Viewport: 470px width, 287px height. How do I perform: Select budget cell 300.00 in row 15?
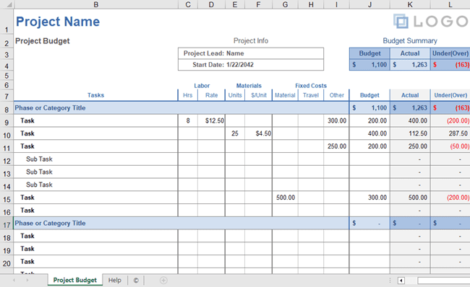(x=369, y=198)
